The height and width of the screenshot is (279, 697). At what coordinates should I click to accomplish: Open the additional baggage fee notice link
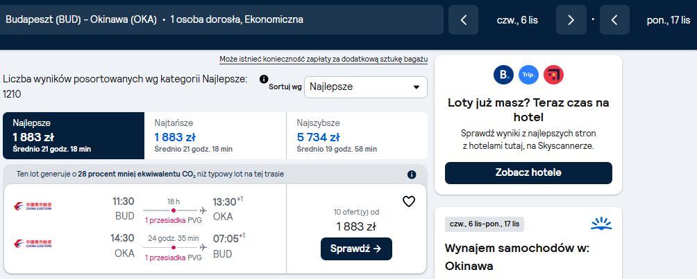click(x=324, y=59)
